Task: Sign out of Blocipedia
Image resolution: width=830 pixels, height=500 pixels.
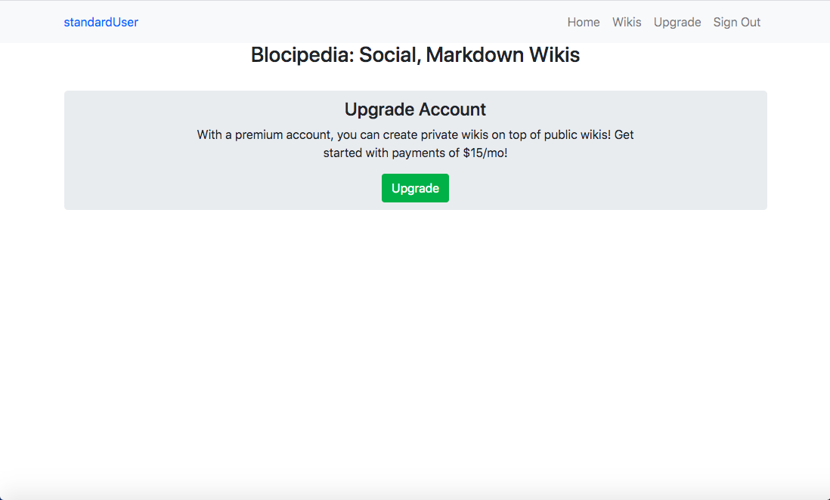Action: (x=736, y=22)
